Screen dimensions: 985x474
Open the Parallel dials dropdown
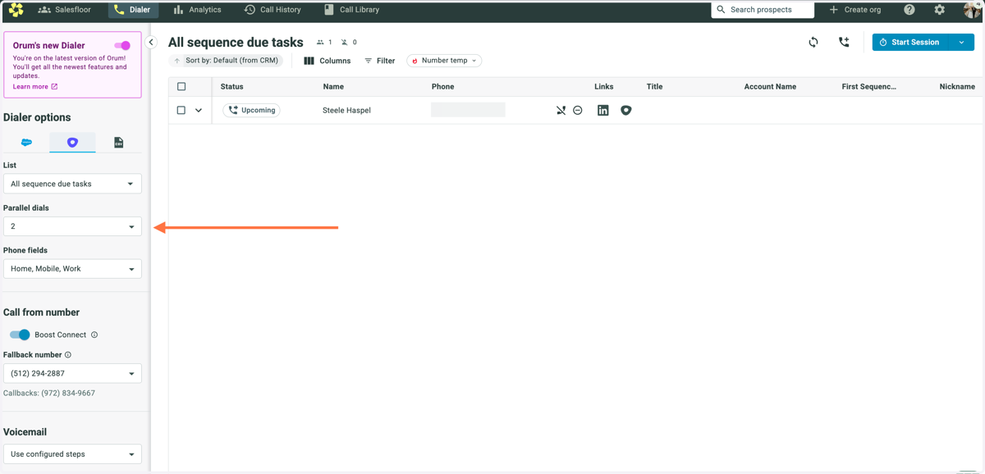pyautogui.click(x=72, y=226)
